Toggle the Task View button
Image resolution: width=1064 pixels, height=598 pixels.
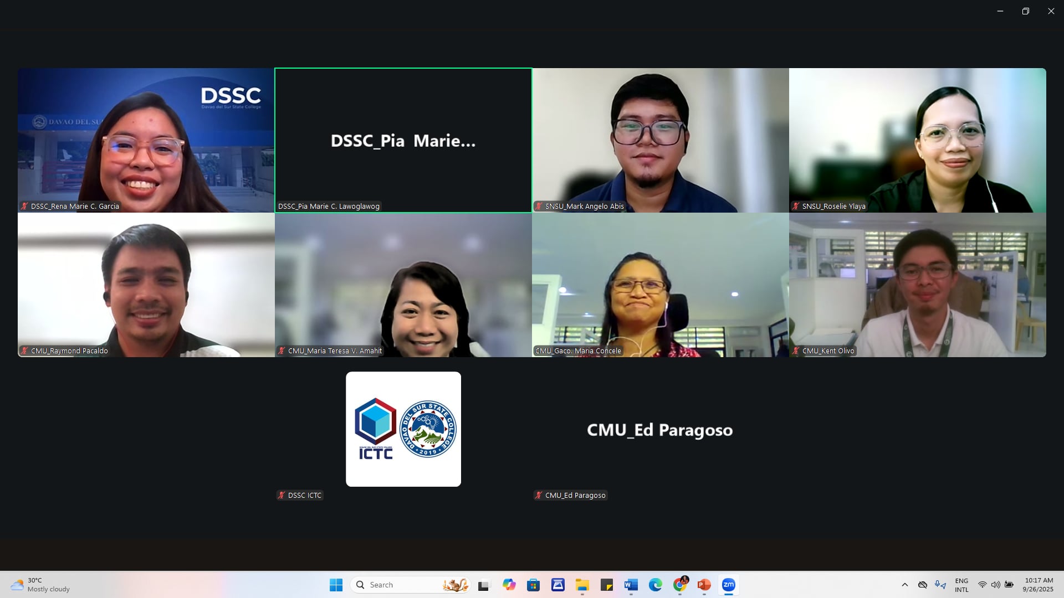click(x=484, y=585)
